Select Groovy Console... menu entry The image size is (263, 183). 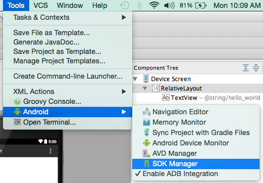tap(67, 101)
